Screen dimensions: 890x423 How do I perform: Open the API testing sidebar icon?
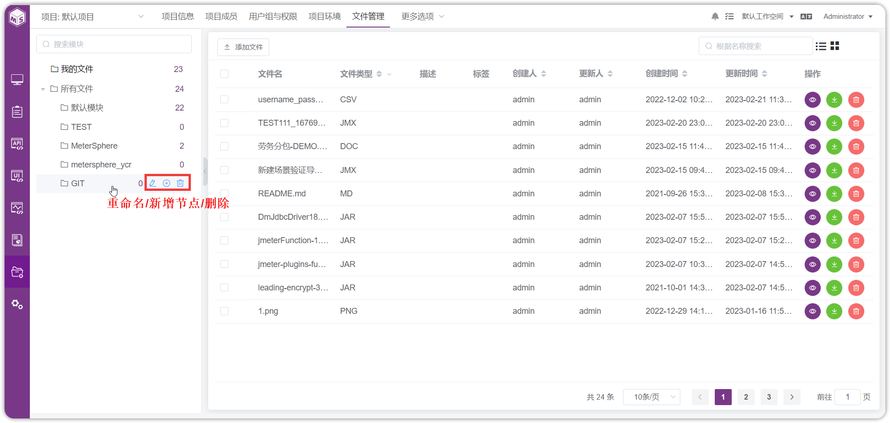click(x=17, y=144)
